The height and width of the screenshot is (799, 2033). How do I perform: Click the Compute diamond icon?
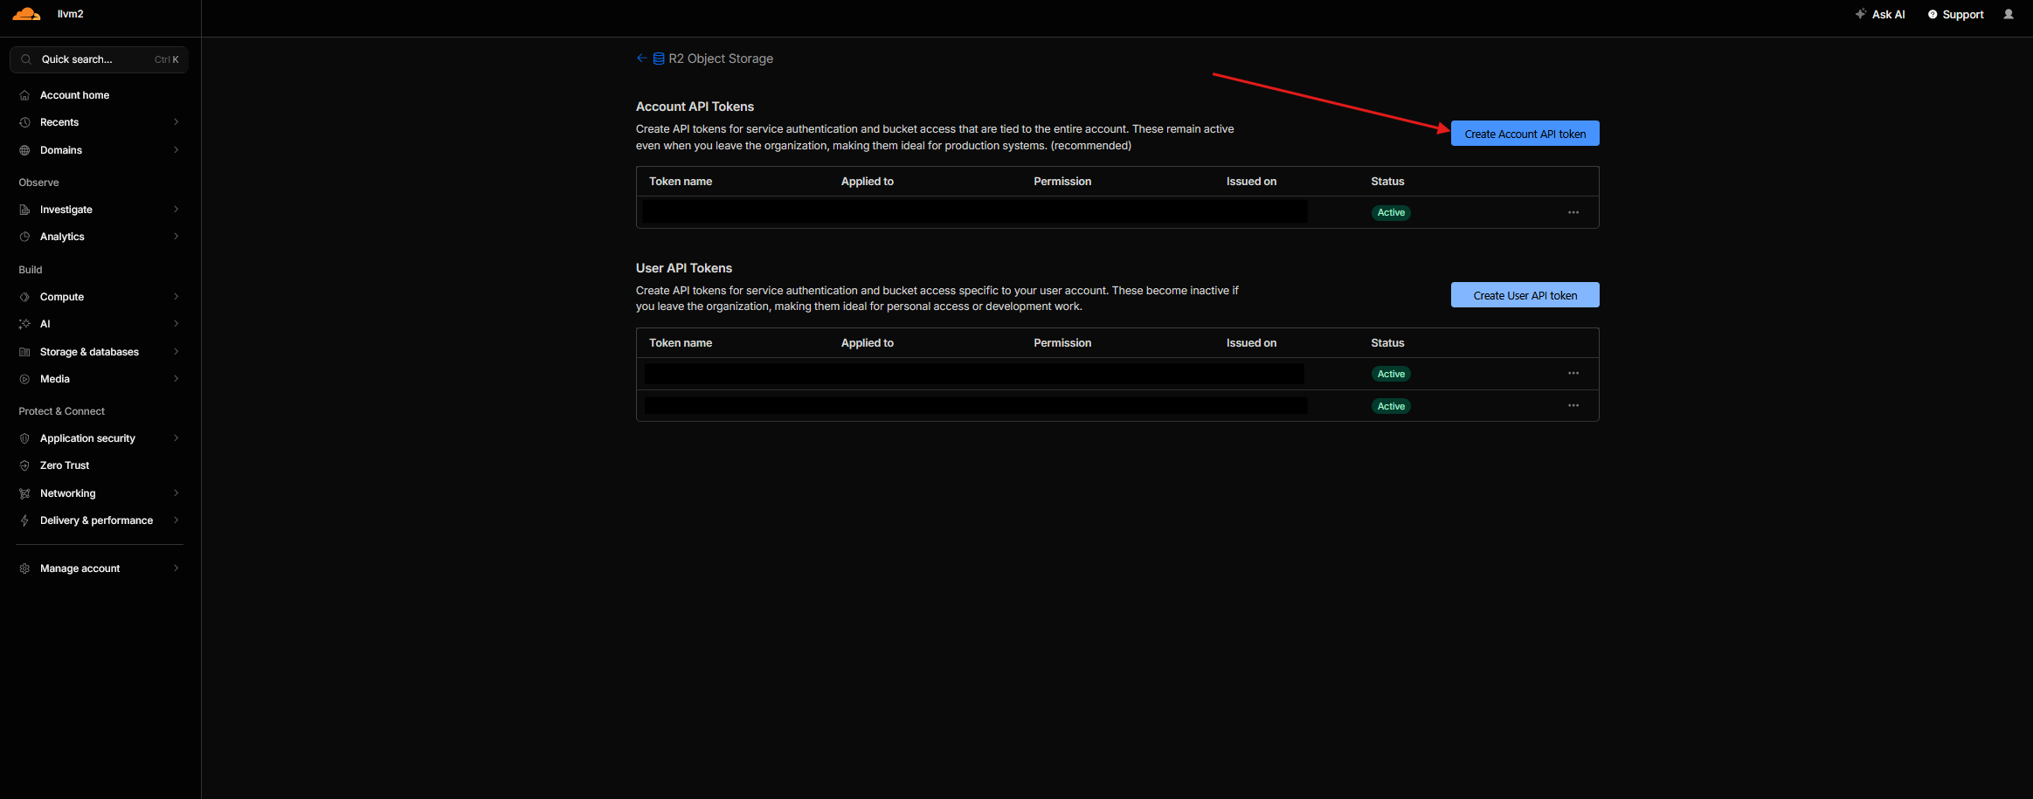click(24, 297)
